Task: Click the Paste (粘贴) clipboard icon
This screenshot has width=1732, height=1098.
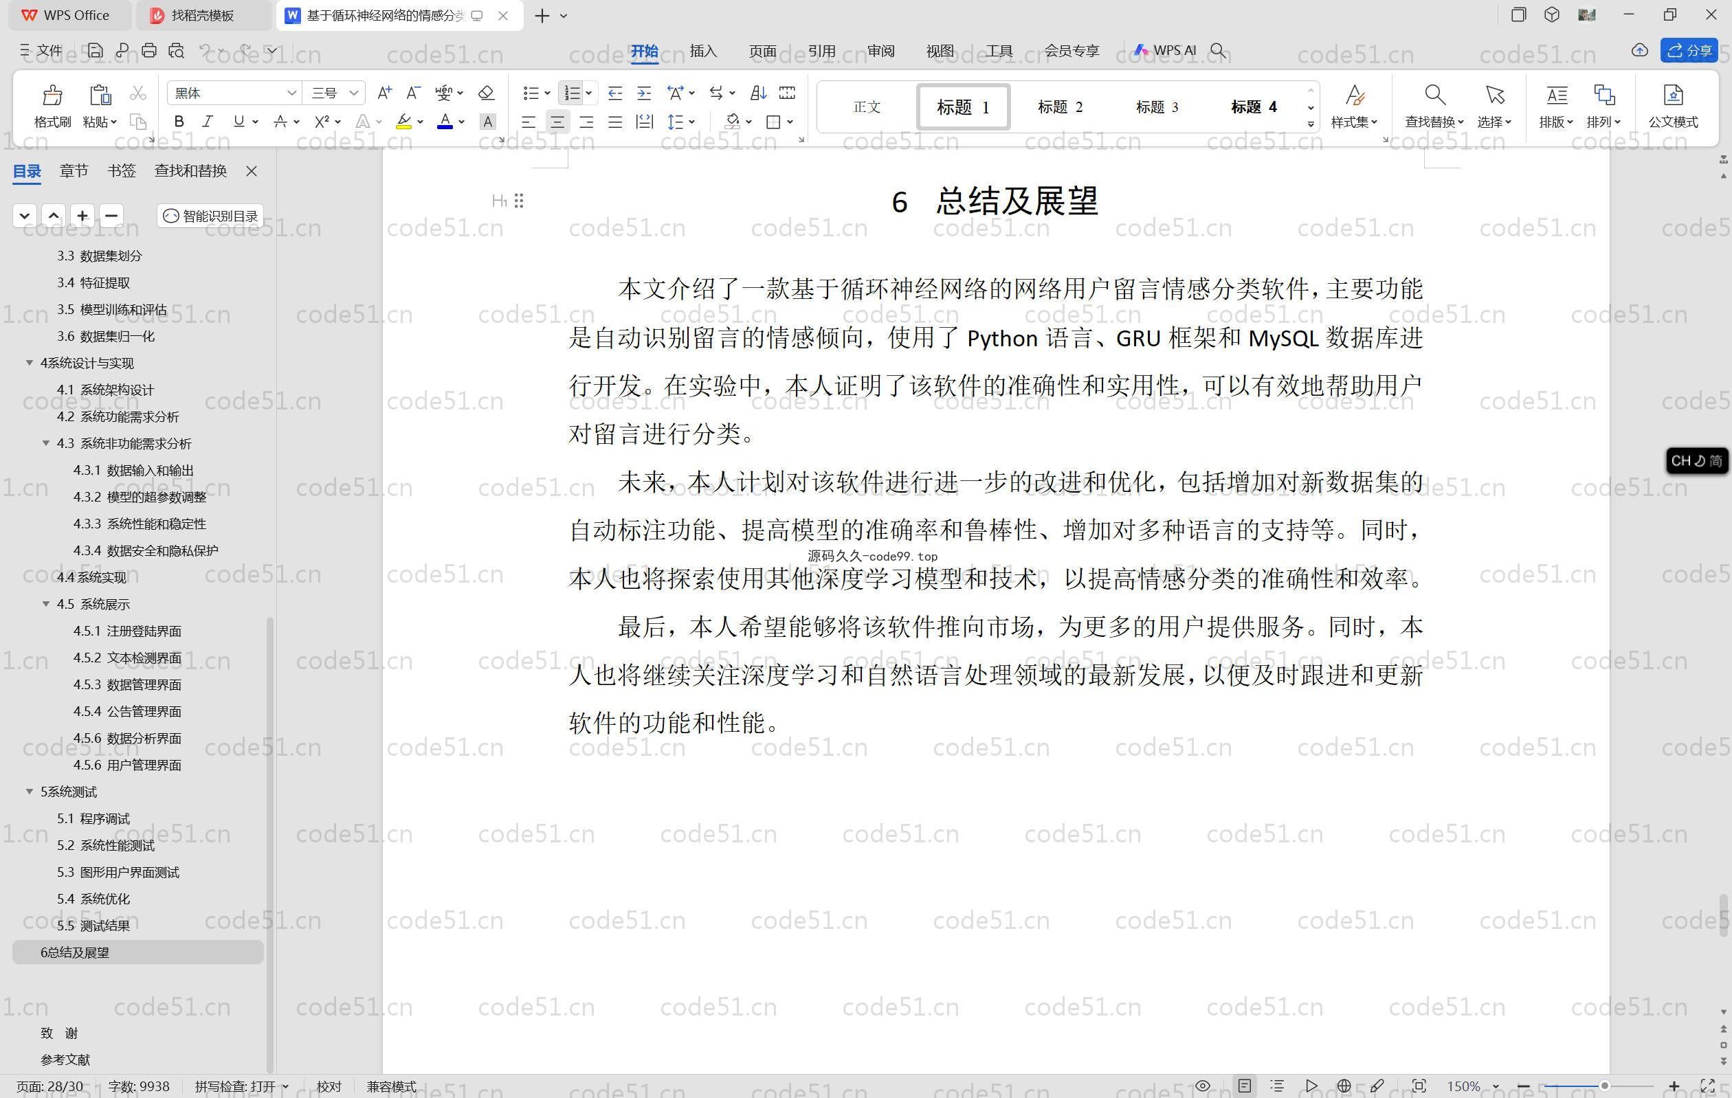Action: click(100, 94)
